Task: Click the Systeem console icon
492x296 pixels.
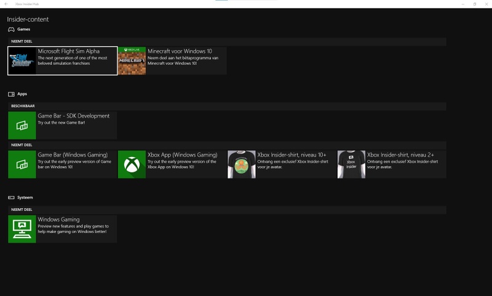Action: [x=11, y=198]
